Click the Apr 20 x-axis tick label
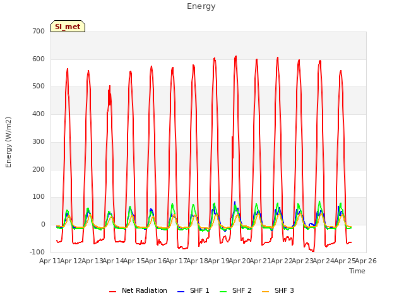404x303 pixels. coord(239,261)
